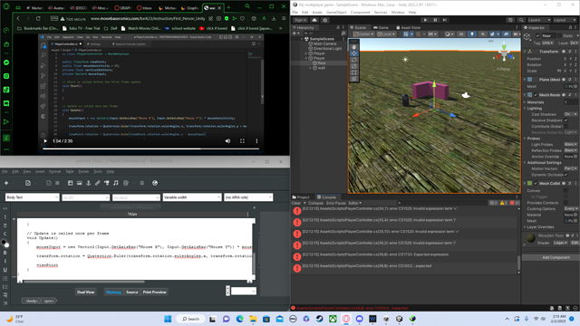Click Insert audio note icon in BlueGriffon
This screenshot has width=580, height=326.
[x=116, y=183]
